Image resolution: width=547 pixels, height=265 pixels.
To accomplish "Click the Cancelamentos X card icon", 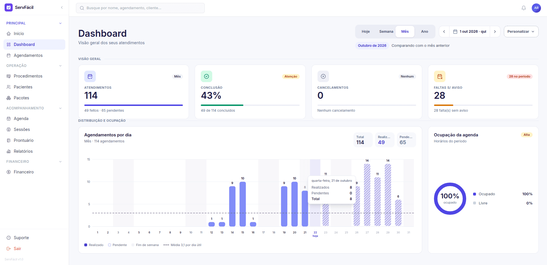I will [x=323, y=76].
